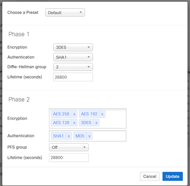The width and height of the screenshot is (190, 186).
Task: Click the PFS group label
Action: (x=17, y=147)
